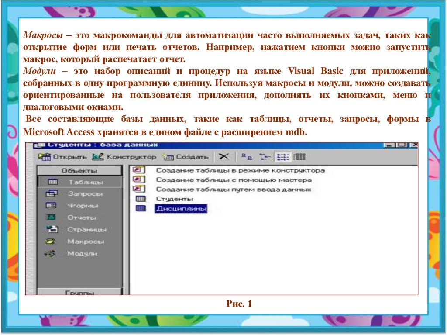Click the Таблицы table icon
The width and height of the screenshot is (447, 335).
pyautogui.click(x=53, y=182)
